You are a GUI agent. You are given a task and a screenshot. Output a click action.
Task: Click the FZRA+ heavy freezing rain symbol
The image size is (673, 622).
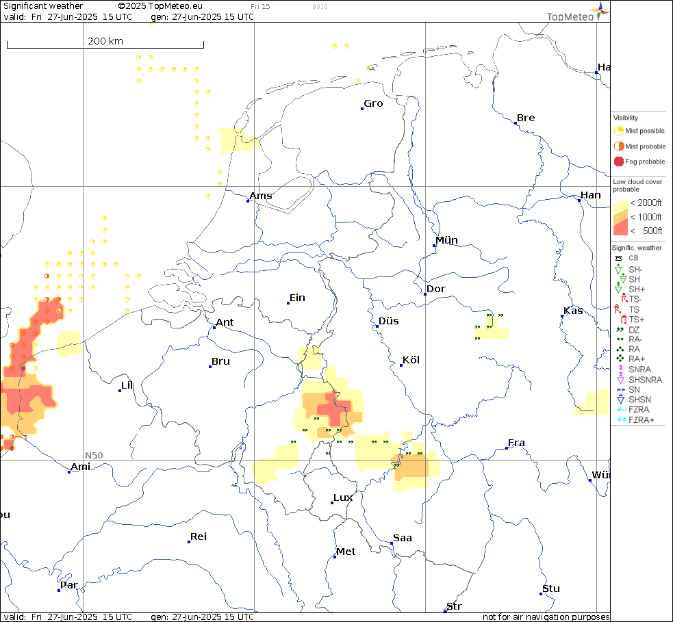click(x=622, y=419)
